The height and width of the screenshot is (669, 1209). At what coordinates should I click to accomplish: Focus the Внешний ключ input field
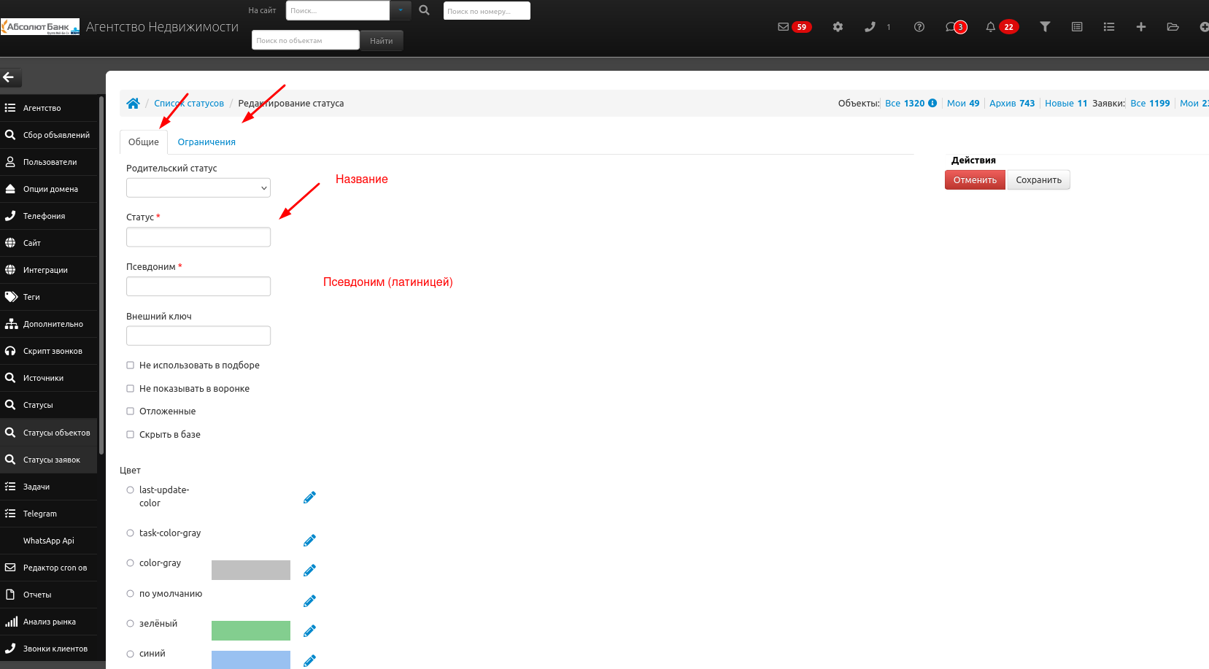tap(198, 336)
